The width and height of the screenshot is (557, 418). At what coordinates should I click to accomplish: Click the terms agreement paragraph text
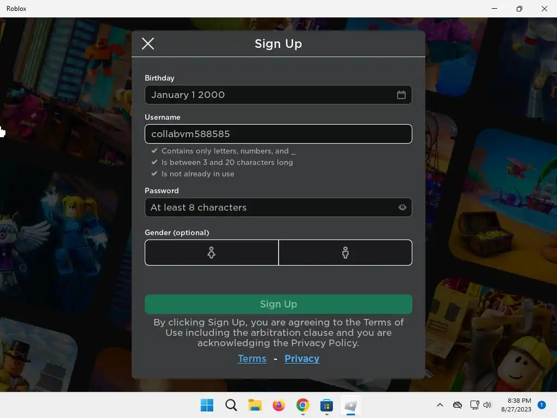click(x=278, y=333)
